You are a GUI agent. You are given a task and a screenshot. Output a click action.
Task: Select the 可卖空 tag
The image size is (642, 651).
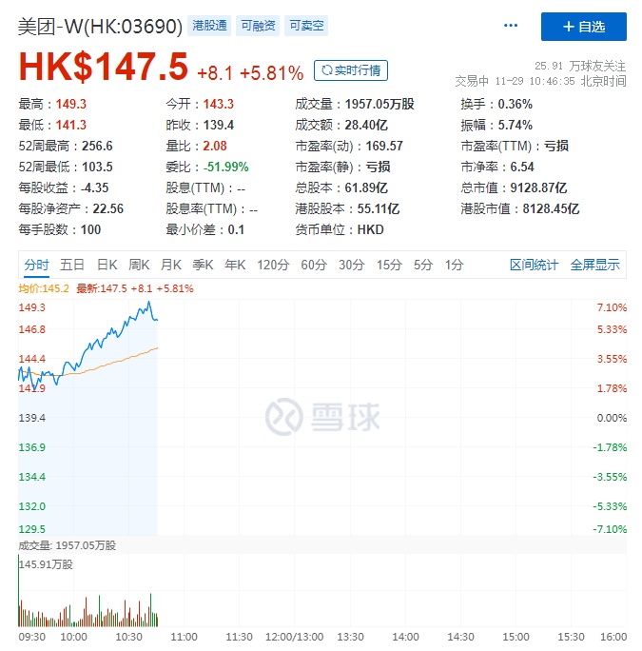[x=306, y=26]
